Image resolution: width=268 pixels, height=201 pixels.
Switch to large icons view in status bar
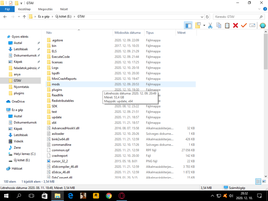[x=264, y=181]
